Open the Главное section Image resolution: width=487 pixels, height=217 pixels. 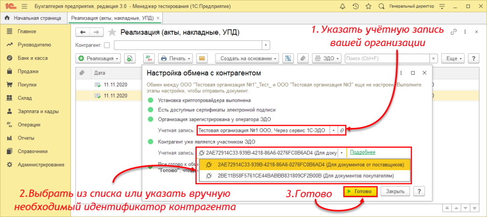pyautogui.click(x=27, y=31)
